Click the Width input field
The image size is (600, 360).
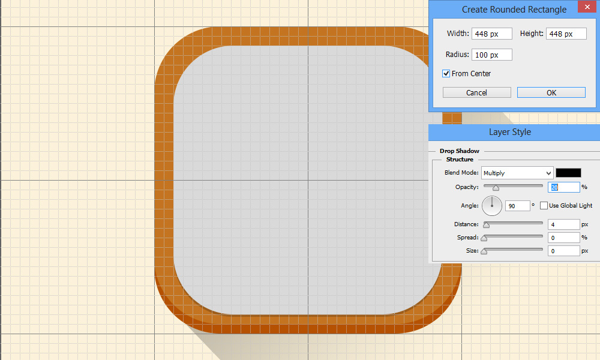click(492, 34)
